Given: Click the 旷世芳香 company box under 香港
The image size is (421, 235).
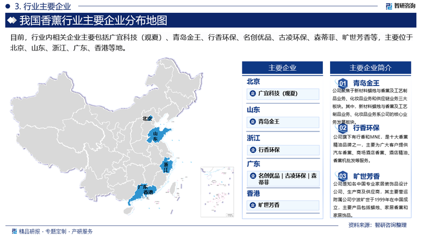Looking at the screenshot, I should [x=283, y=205].
